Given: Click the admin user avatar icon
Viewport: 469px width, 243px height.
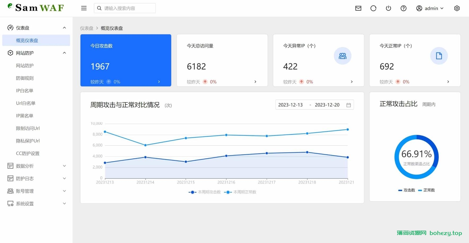Looking at the screenshot, I should 419,8.
